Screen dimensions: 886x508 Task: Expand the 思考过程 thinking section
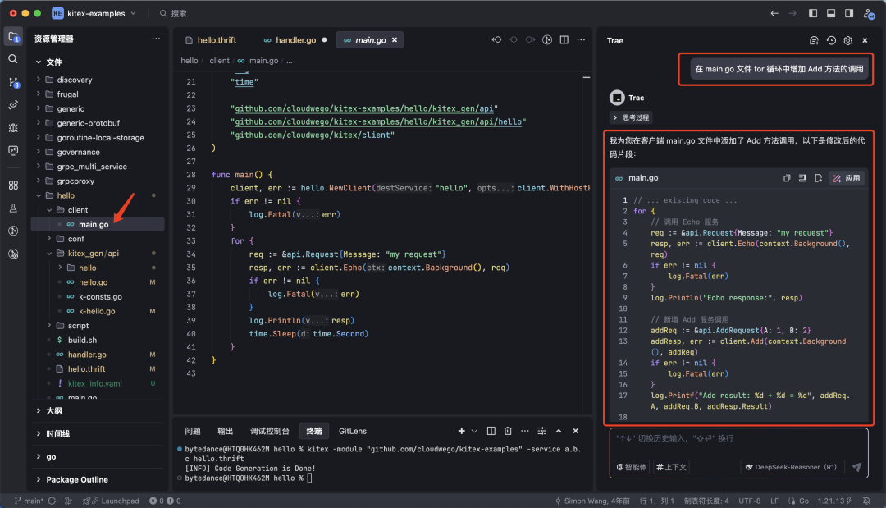(630, 117)
